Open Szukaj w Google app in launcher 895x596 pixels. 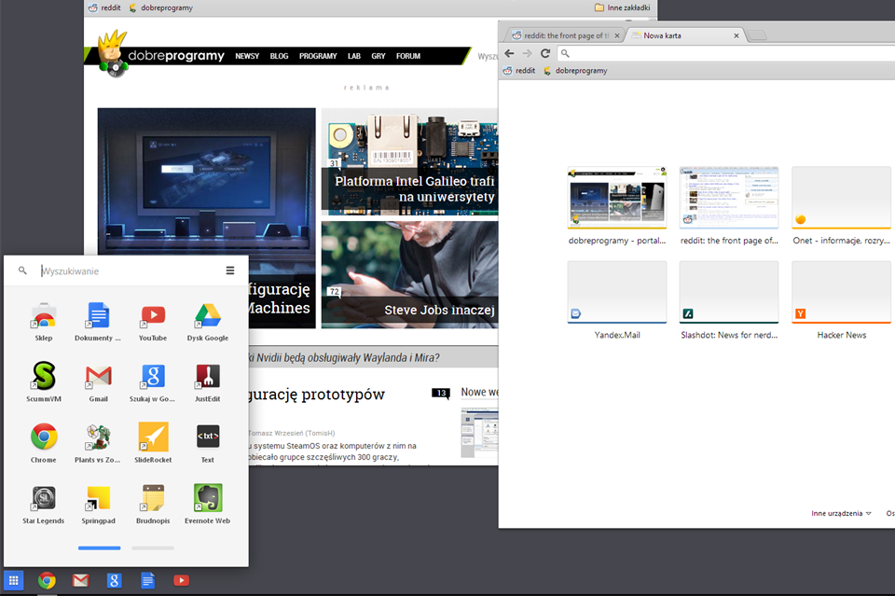pos(153,382)
